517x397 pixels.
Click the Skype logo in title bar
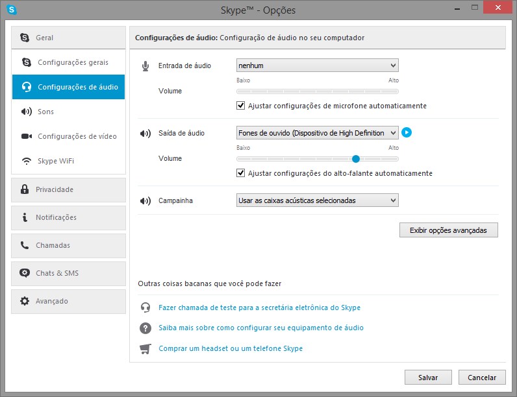coord(12,10)
